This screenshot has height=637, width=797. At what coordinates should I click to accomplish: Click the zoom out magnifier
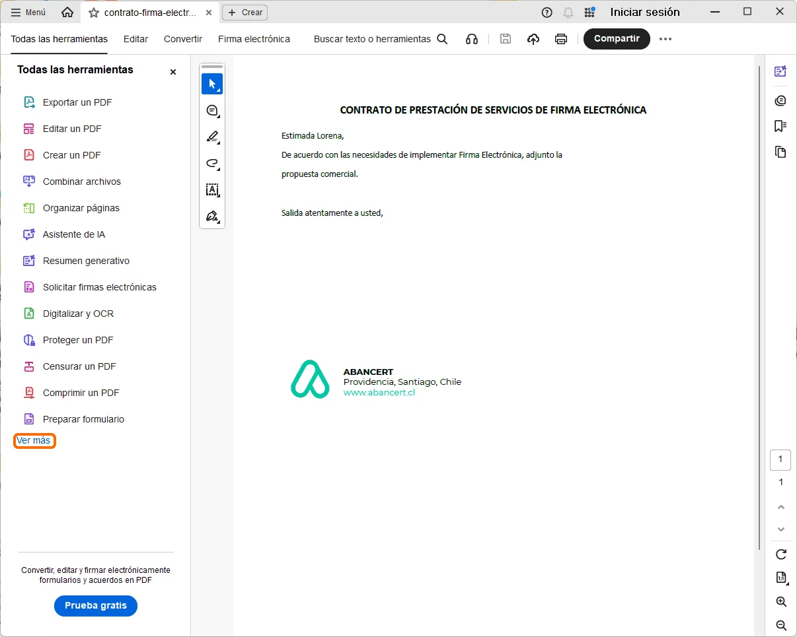[x=781, y=625]
